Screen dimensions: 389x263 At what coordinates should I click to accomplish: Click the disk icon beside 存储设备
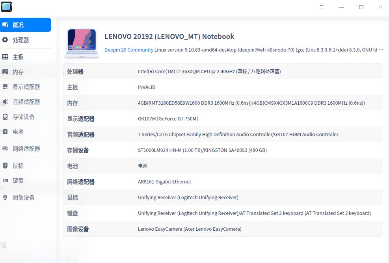pos(5,117)
